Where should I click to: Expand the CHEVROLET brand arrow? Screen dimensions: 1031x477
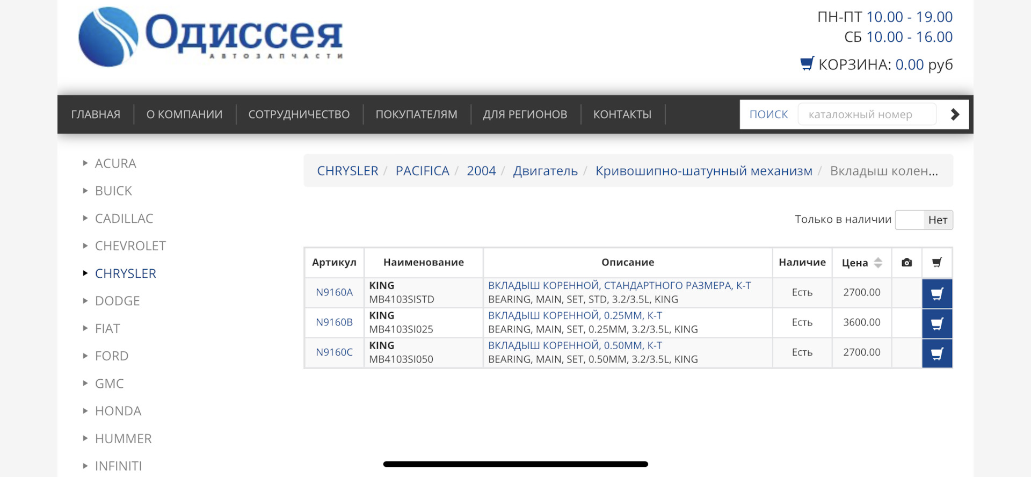(85, 245)
